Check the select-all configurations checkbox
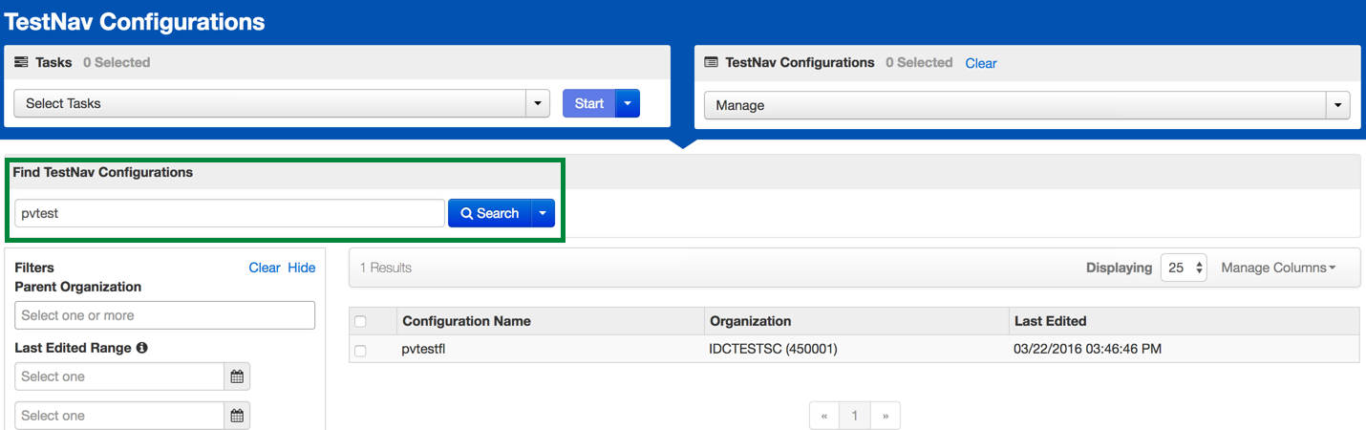This screenshot has height=430, width=1366. click(360, 321)
